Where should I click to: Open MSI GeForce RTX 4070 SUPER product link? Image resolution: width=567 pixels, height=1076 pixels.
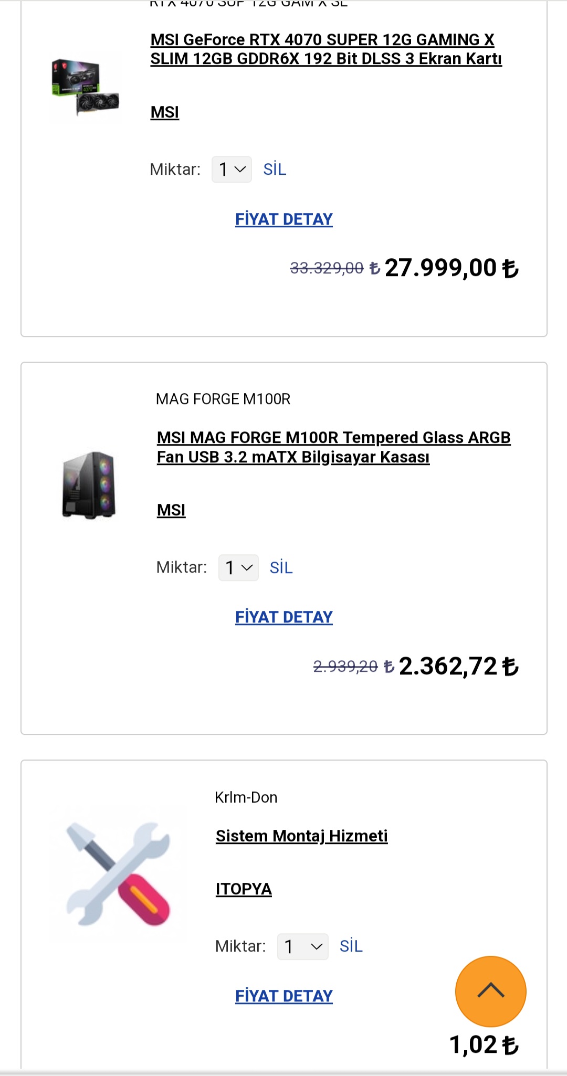point(325,49)
